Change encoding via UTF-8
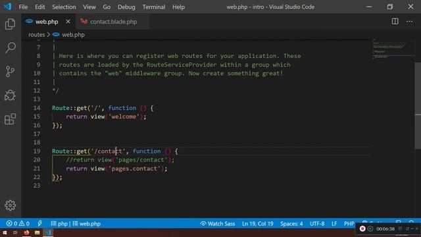Image resolution: width=421 pixels, height=237 pixels. pyautogui.click(x=317, y=224)
